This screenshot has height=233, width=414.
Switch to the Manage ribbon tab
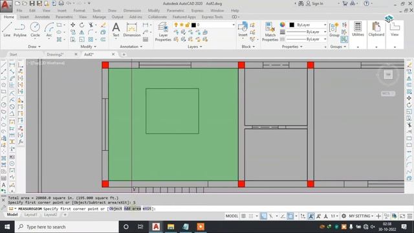99,17
